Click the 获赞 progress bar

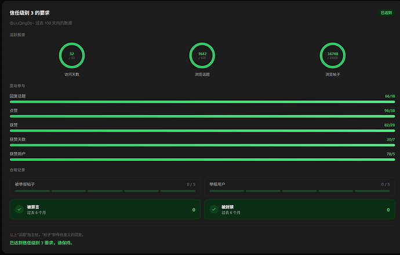tap(202, 131)
